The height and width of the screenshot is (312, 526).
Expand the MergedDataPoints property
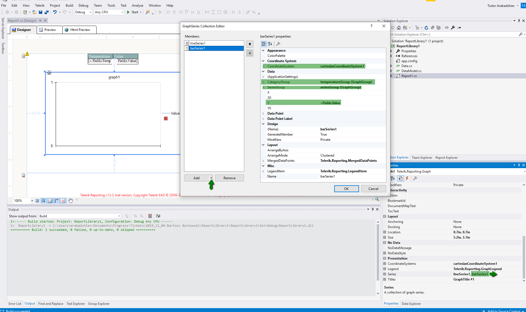[263, 161]
